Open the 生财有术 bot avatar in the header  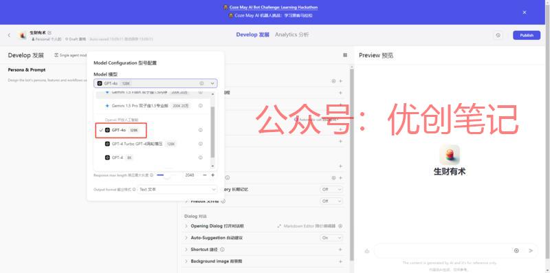coord(23,35)
